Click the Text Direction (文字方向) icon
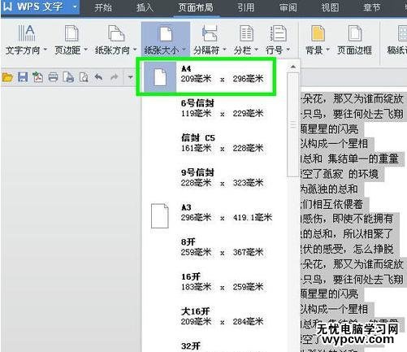407x352 pixels. 26,33
